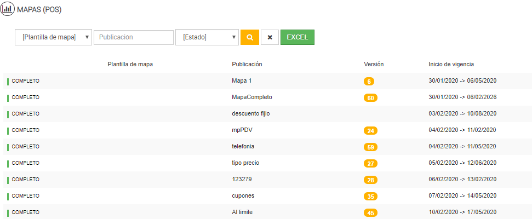Open the Plantilla de mapa dropdown
532x219 pixels.
[53, 37]
